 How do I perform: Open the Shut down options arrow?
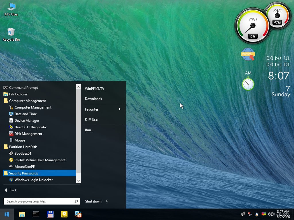(107, 201)
